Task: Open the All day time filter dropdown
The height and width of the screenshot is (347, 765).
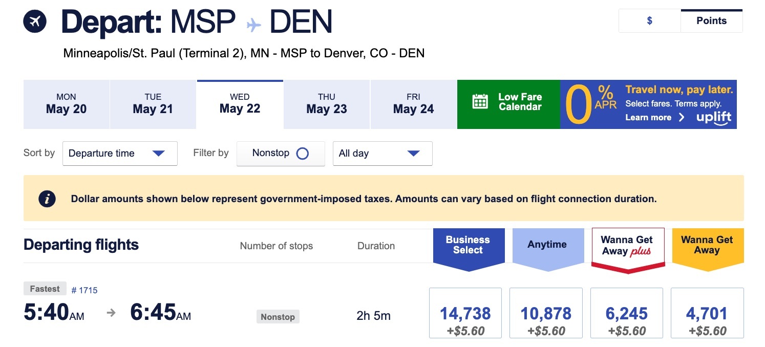Action: [x=382, y=153]
